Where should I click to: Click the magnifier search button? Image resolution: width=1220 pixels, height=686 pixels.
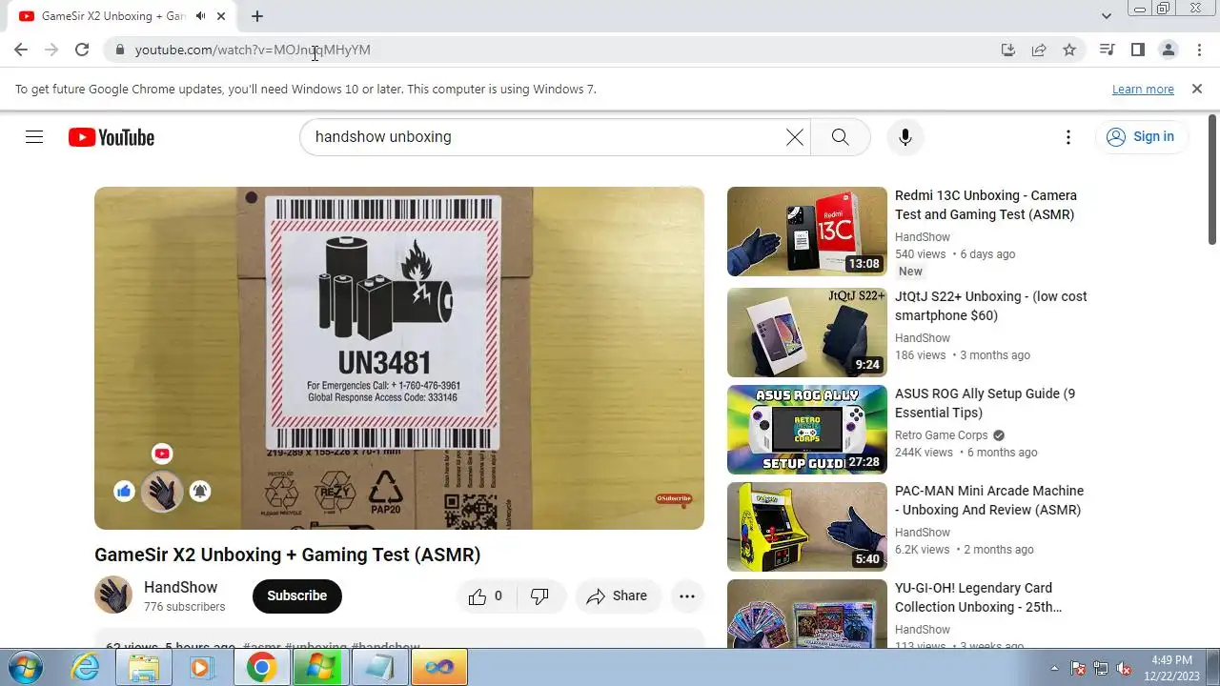[840, 137]
